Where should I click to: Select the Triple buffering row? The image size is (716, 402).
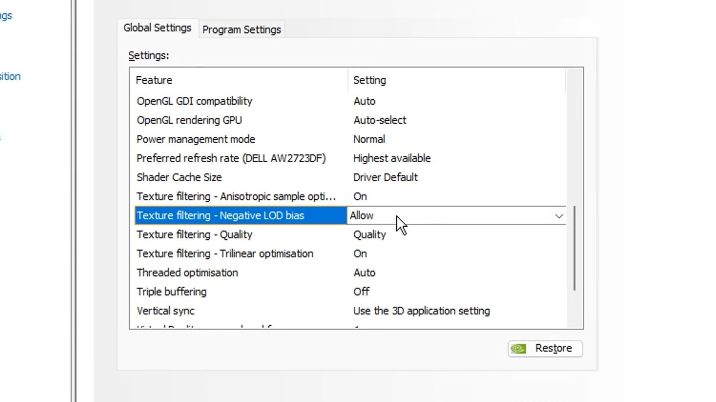click(171, 292)
